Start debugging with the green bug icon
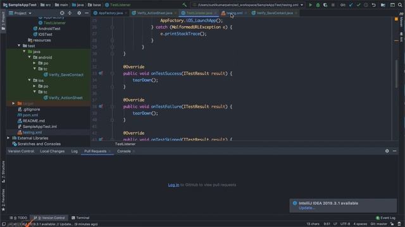 (318, 5)
